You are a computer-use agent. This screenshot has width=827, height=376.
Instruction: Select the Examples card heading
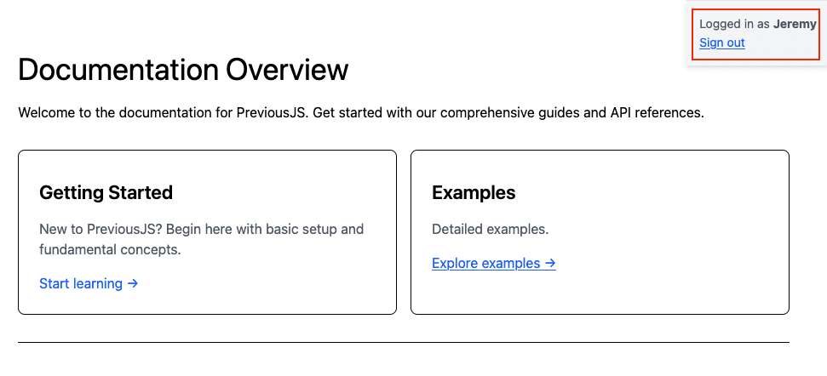(x=474, y=192)
